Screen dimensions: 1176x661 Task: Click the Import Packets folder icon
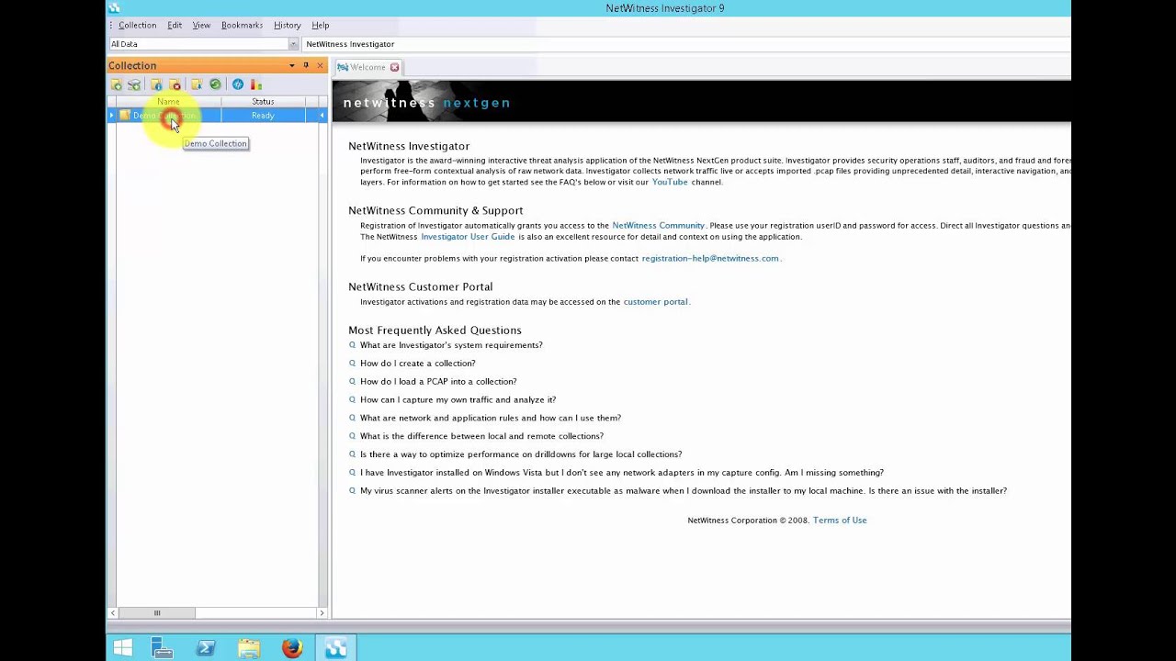pyautogui.click(x=197, y=84)
